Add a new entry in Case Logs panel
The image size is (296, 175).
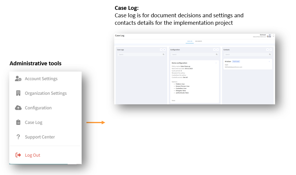161,50
